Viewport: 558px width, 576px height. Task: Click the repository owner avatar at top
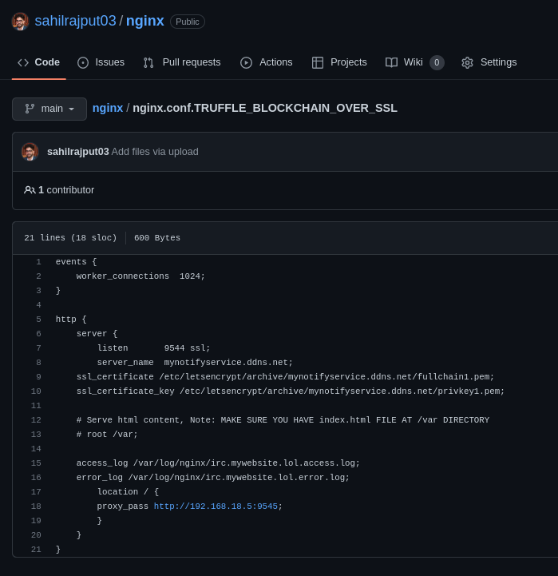[x=20, y=22]
